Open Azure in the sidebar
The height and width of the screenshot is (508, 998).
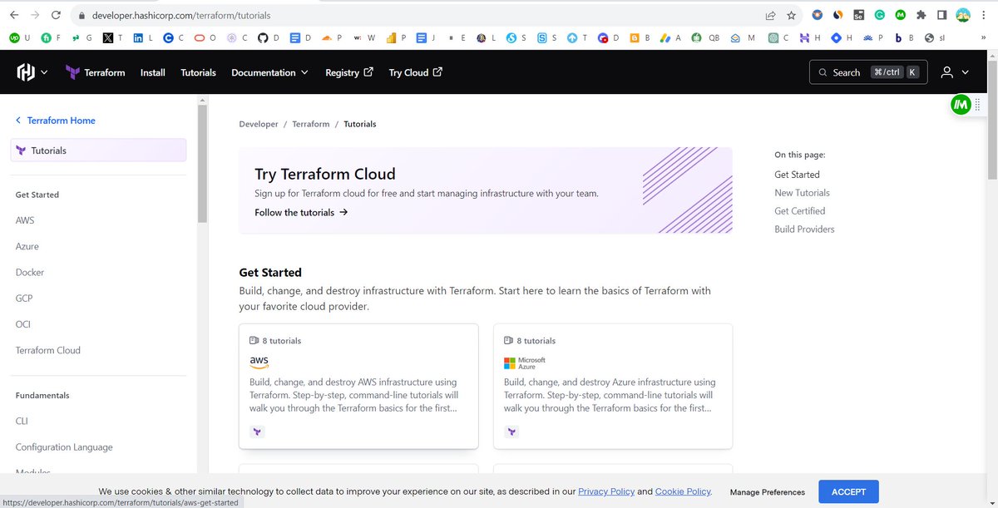[27, 247]
